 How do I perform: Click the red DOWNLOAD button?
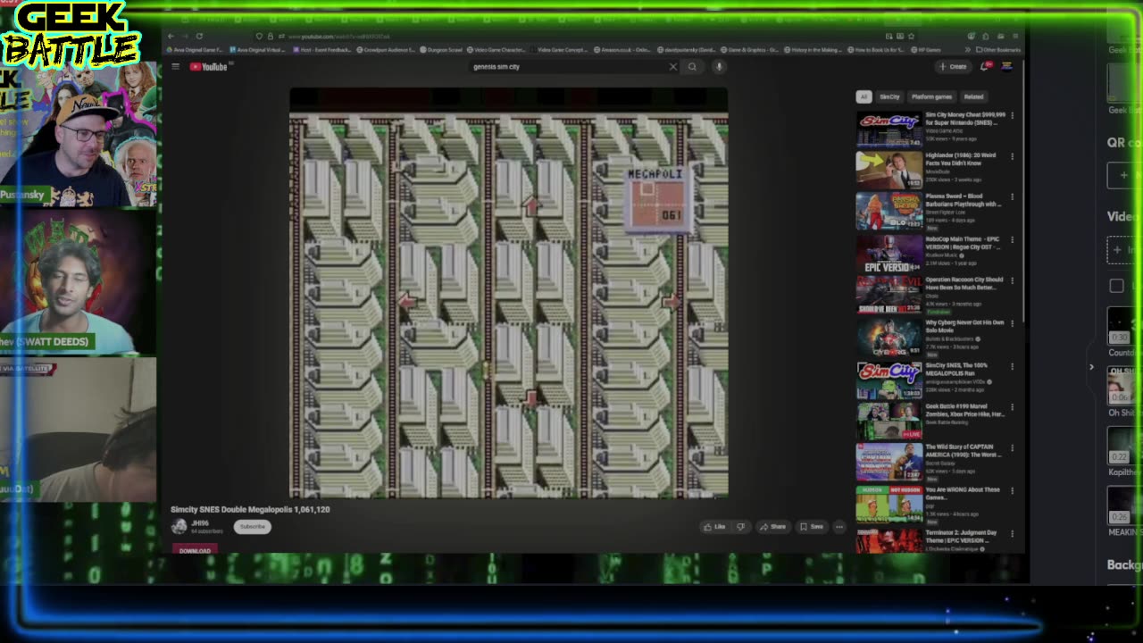[x=195, y=550]
